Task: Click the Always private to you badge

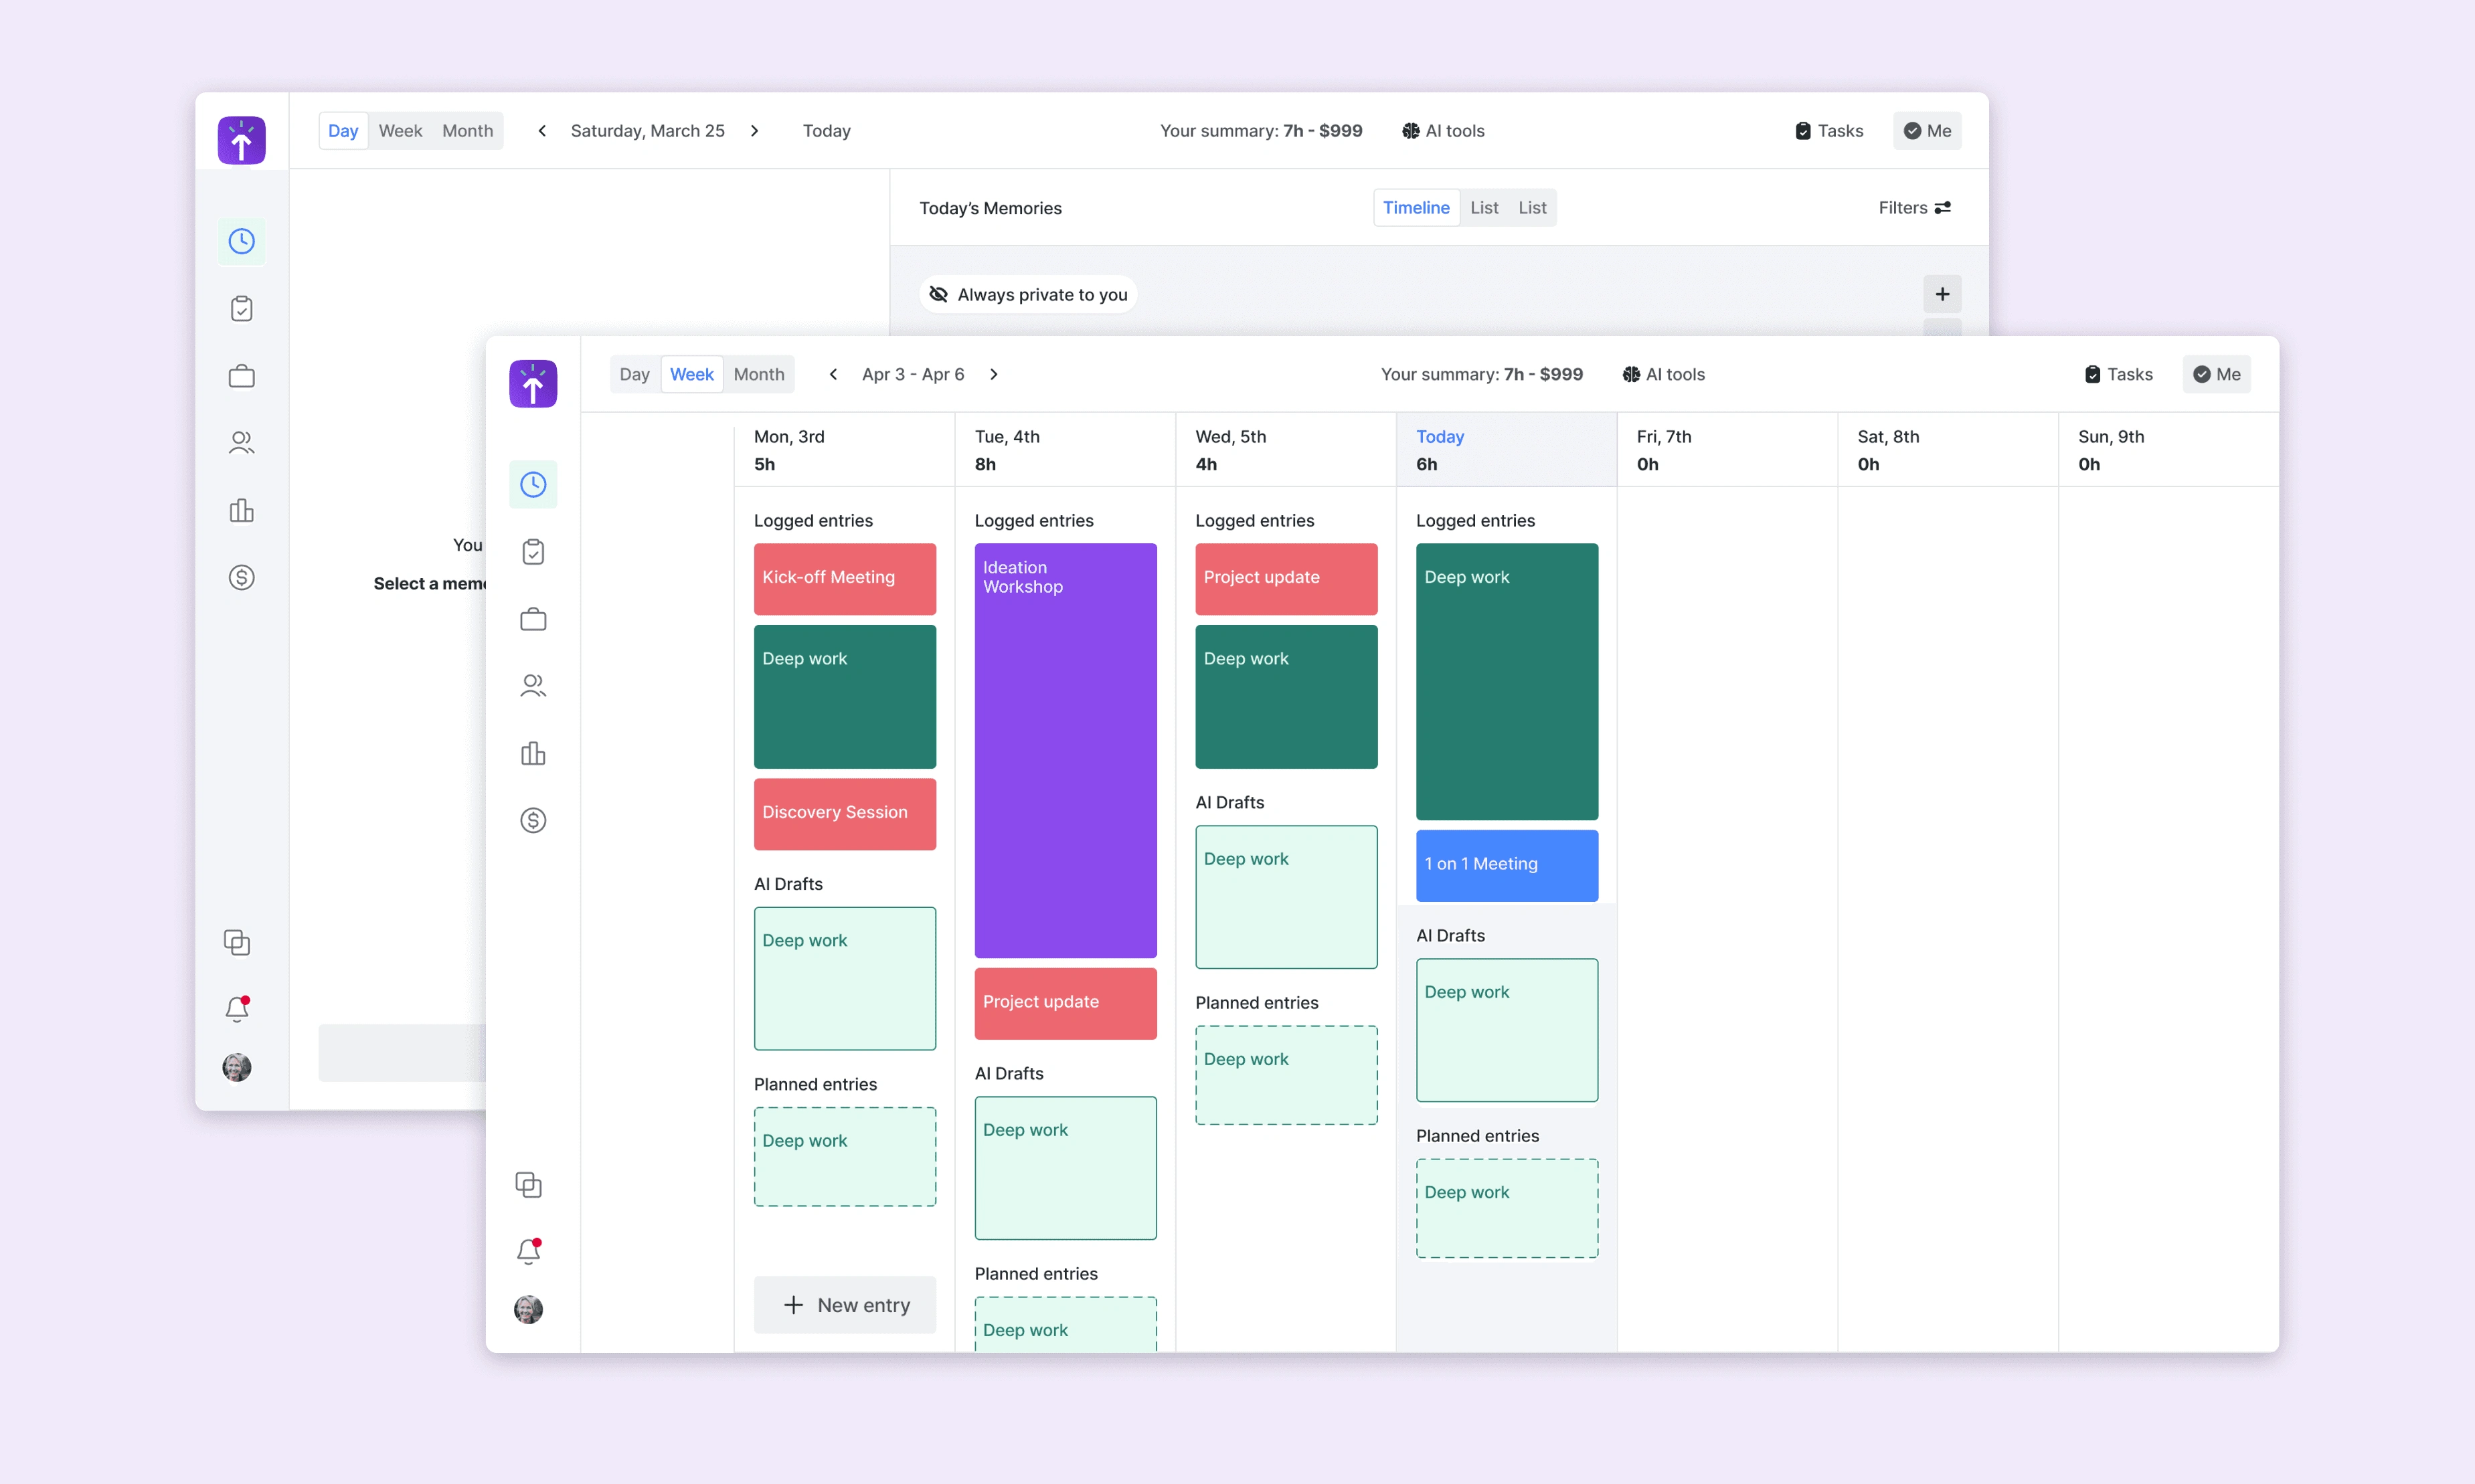Action: click(x=1028, y=294)
